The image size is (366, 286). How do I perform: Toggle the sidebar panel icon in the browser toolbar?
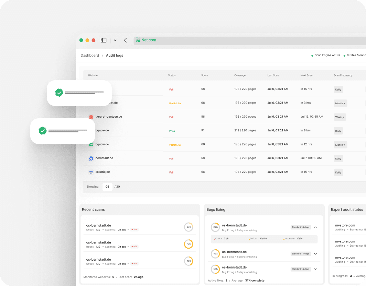point(104,40)
